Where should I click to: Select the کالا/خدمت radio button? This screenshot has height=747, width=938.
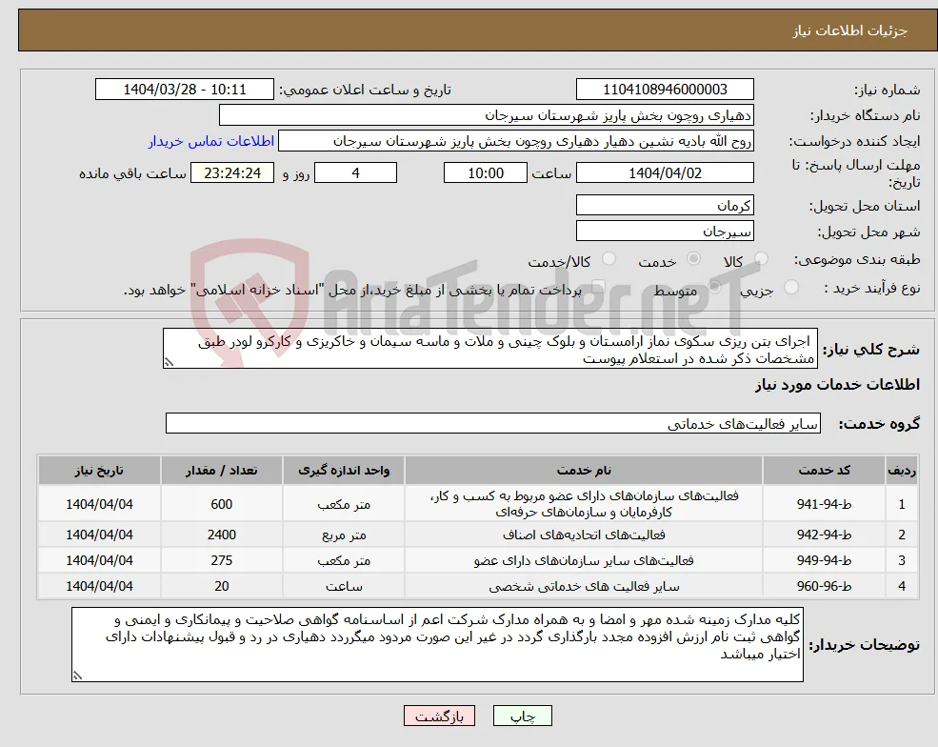point(609,258)
